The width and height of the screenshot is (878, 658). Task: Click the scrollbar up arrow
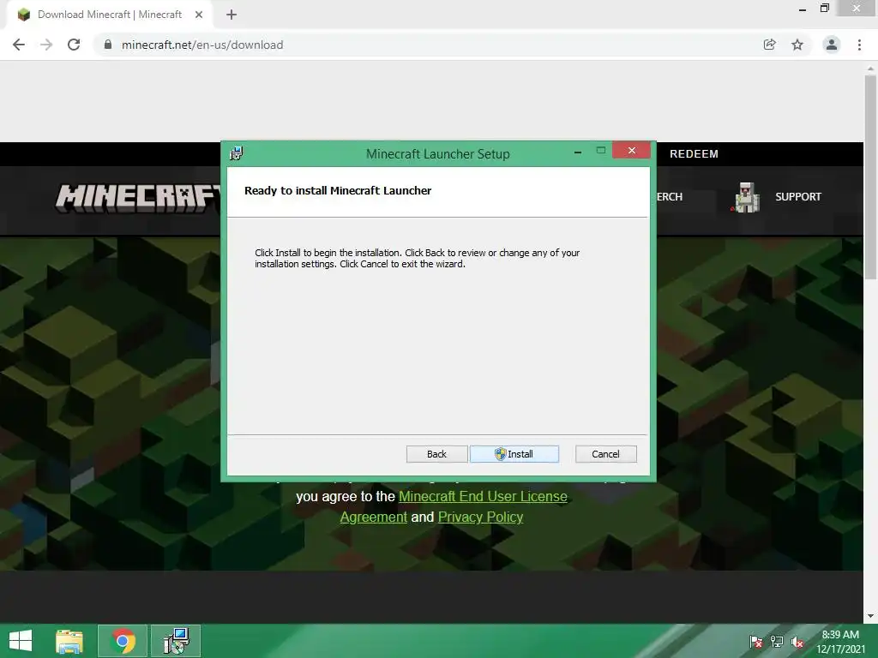[x=870, y=68]
